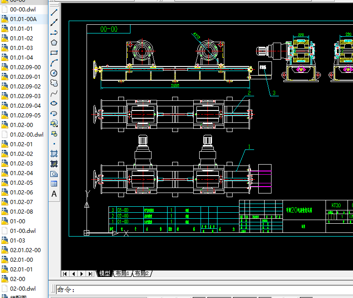The image size is (353, 298).
Task: Select the Revision Cloud tool
Action: click(54, 83)
